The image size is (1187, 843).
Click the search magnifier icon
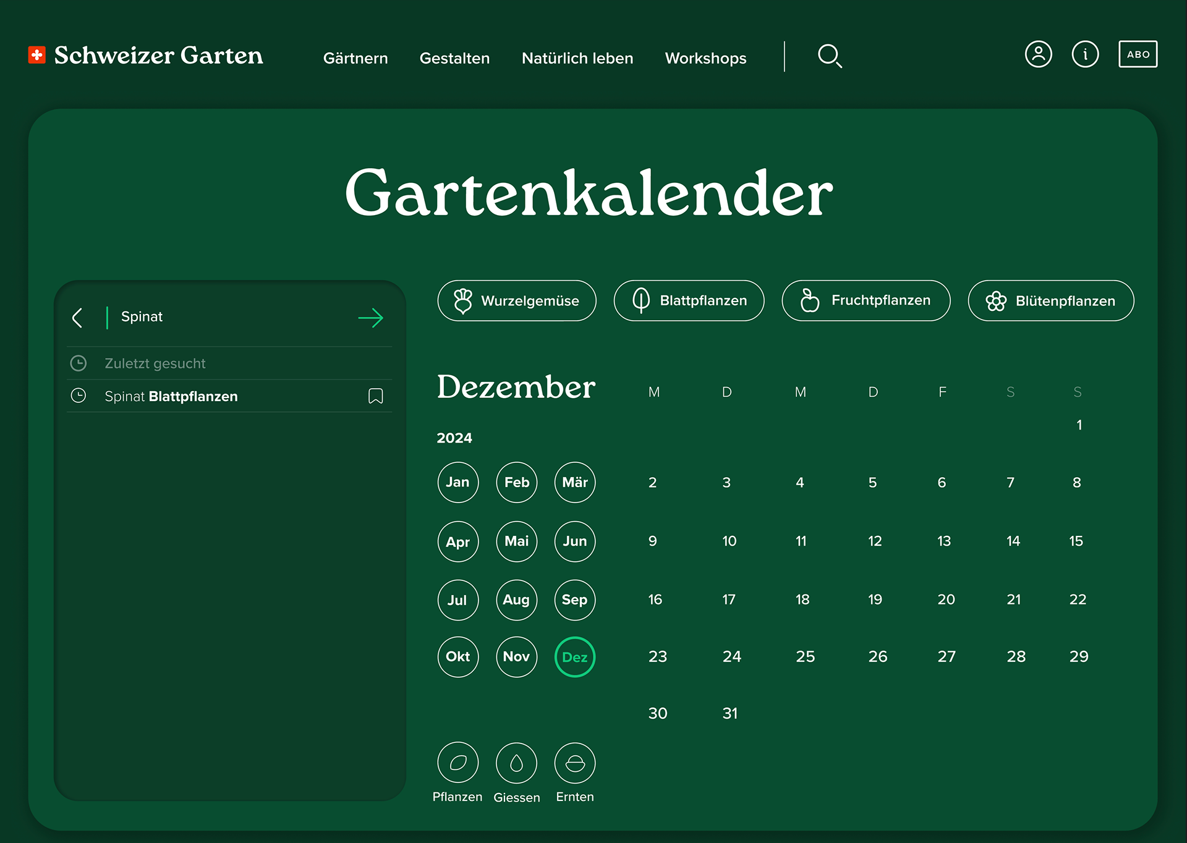coord(829,56)
